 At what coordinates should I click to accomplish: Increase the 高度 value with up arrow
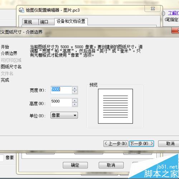75,101
